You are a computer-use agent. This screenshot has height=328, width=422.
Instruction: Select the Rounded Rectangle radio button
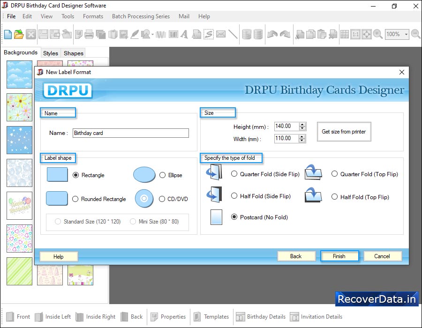coord(75,199)
